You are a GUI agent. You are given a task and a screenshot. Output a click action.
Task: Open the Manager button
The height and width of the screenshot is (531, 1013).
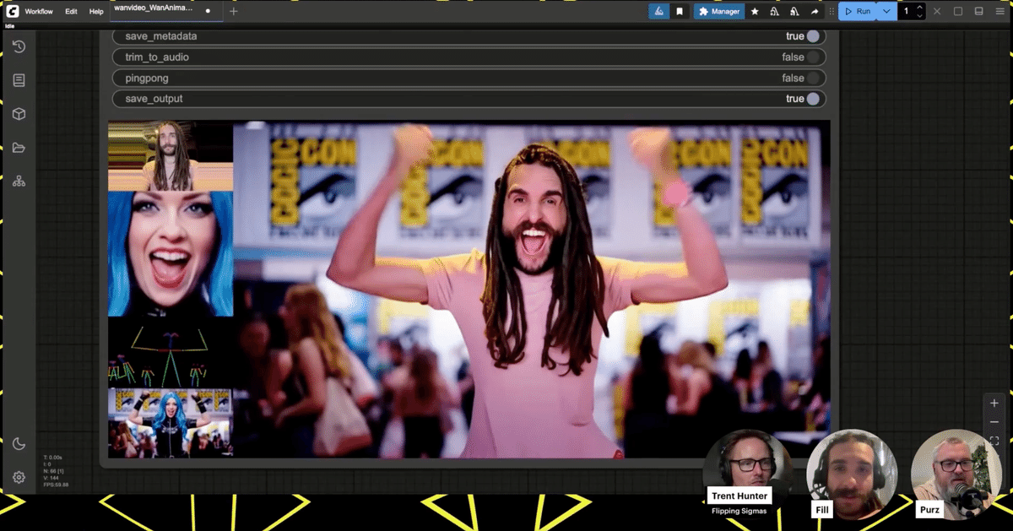(x=719, y=12)
